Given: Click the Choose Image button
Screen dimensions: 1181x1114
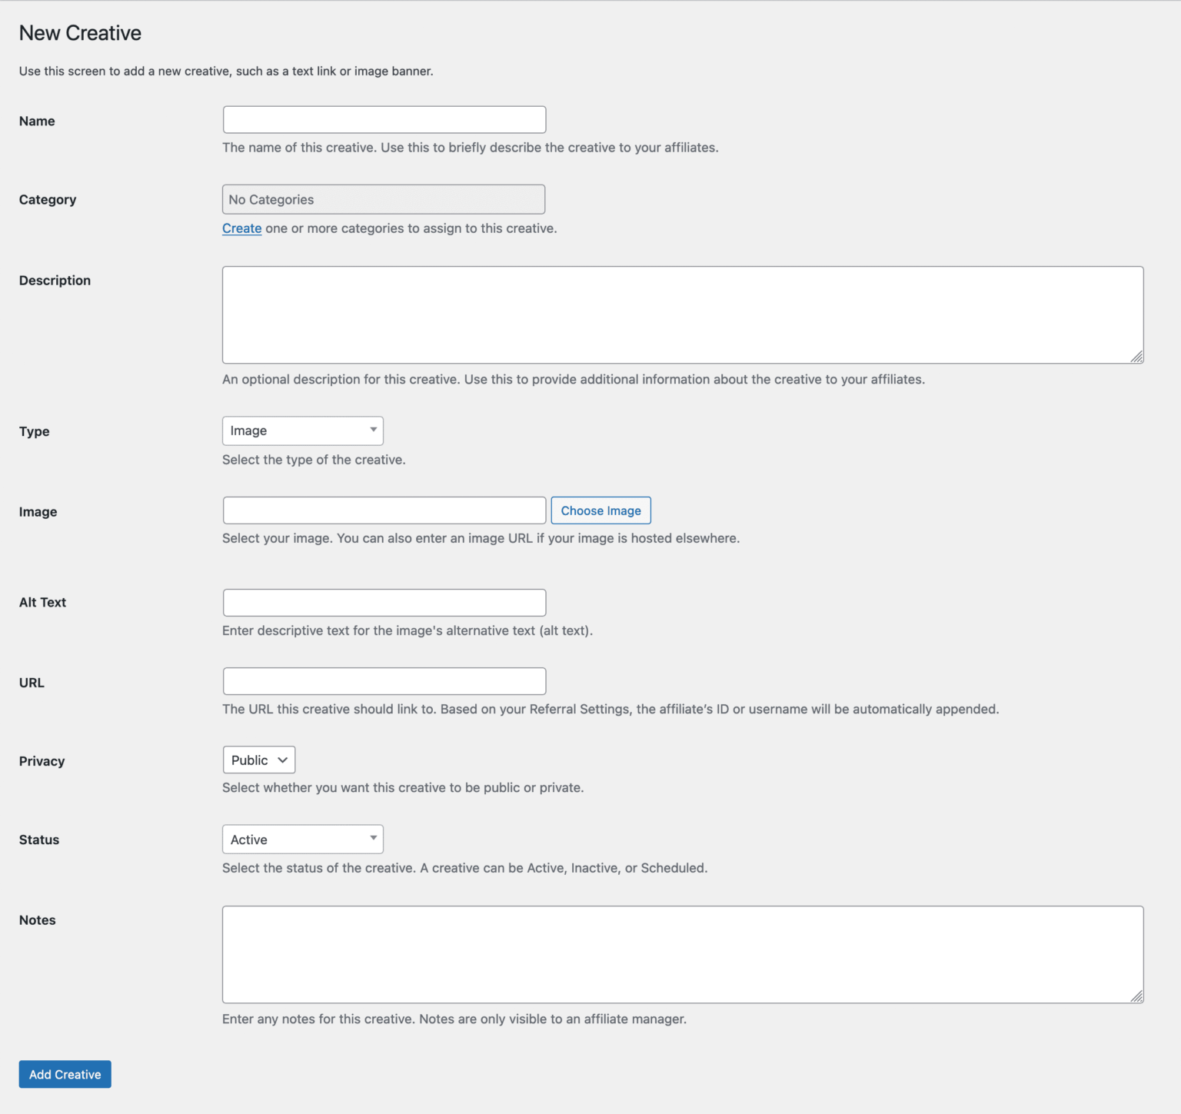Looking at the screenshot, I should (600, 510).
